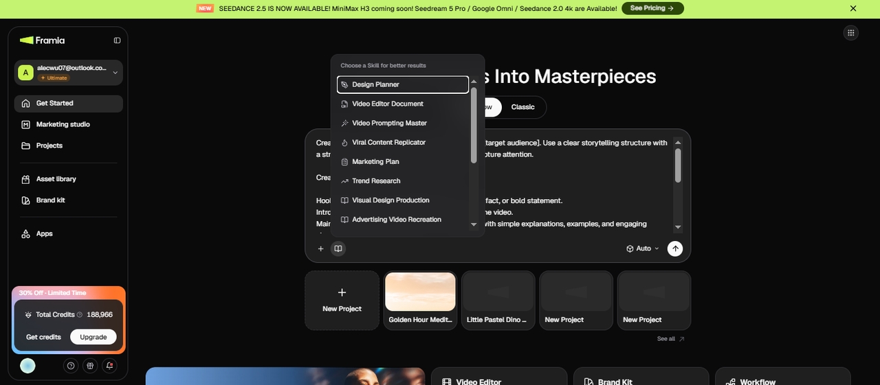Open the help question mark icon

coord(70,366)
